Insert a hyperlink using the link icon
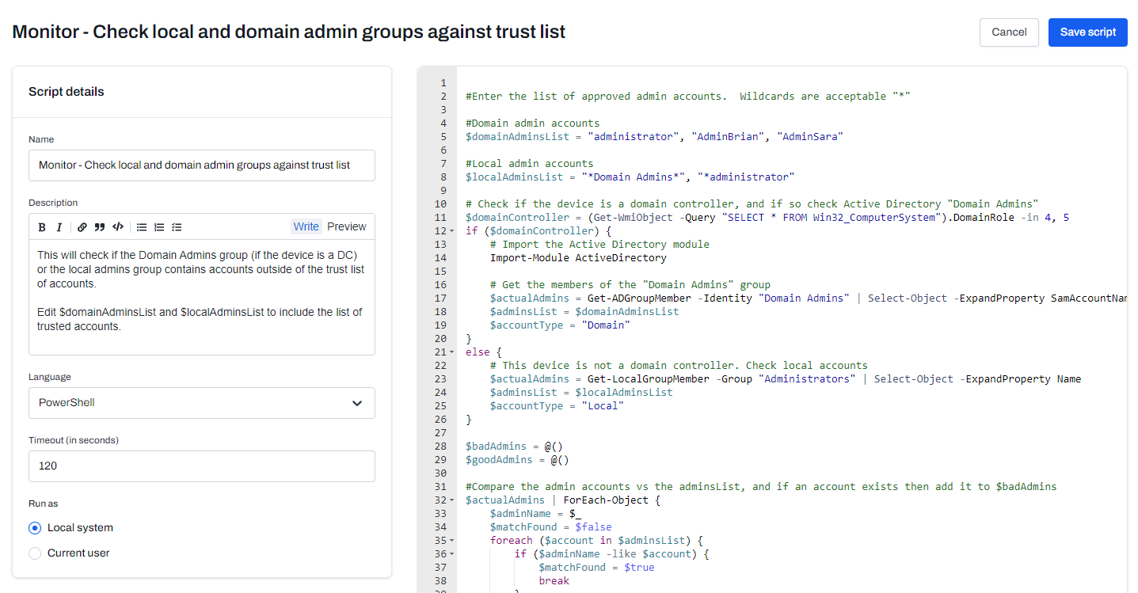This screenshot has width=1138, height=593. point(82,226)
